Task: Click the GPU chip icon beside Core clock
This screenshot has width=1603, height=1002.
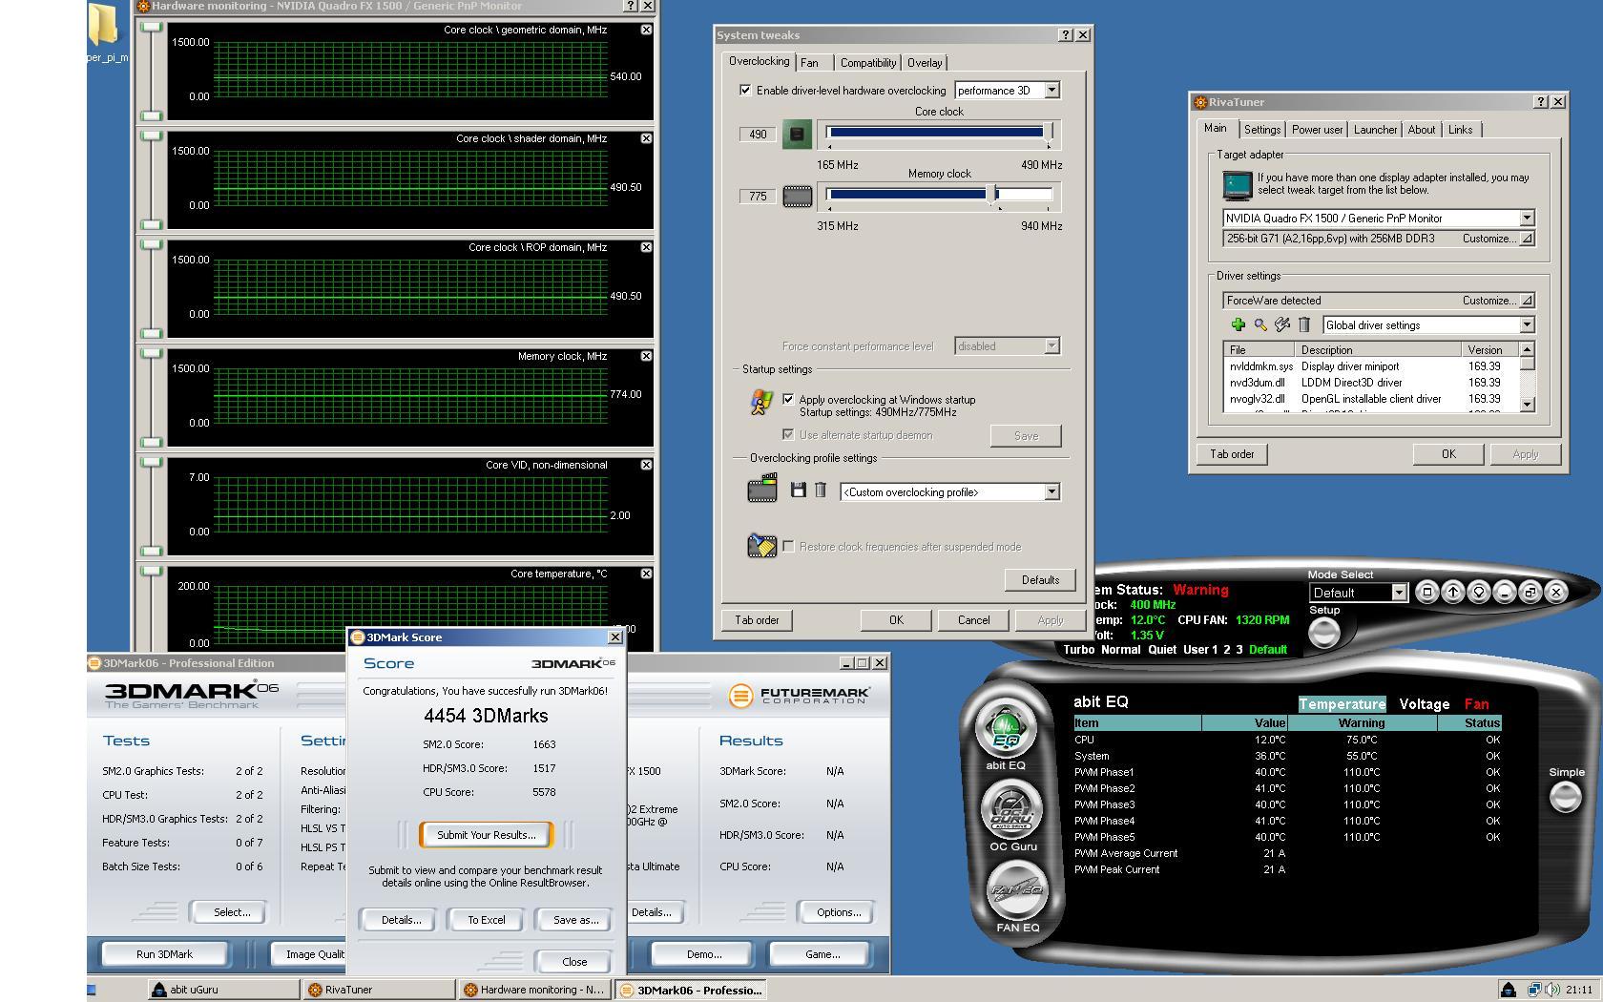Action: [x=797, y=135]
